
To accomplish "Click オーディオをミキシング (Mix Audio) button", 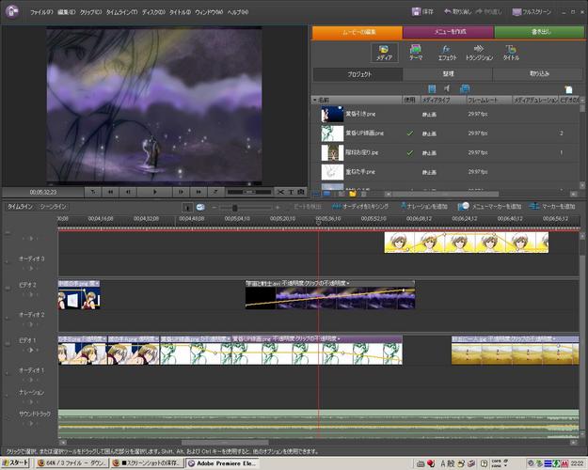I will [x=360, y=207].
